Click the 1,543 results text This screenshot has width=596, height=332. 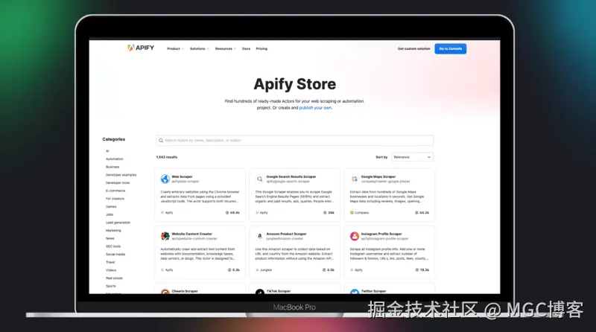[x=166, y=157]
